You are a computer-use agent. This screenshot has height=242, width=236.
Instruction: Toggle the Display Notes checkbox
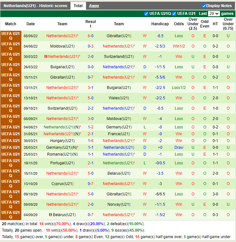pos(204,6)
